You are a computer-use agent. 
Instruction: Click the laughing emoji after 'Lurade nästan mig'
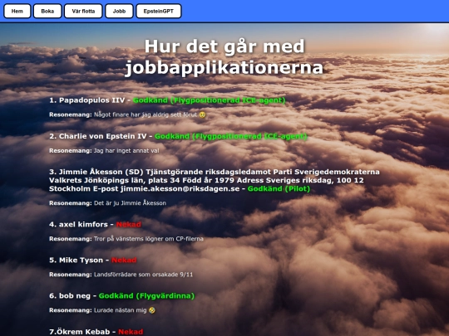pos(152,310)
